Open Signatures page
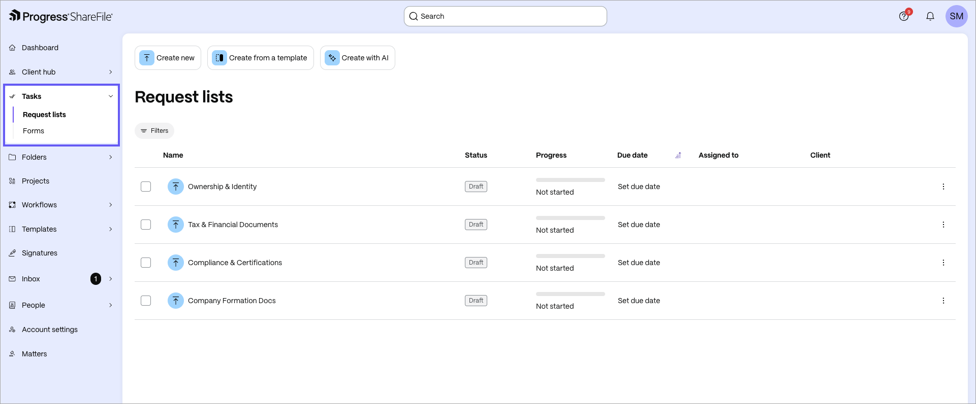The image size is (976, 404). coord(40,253)
